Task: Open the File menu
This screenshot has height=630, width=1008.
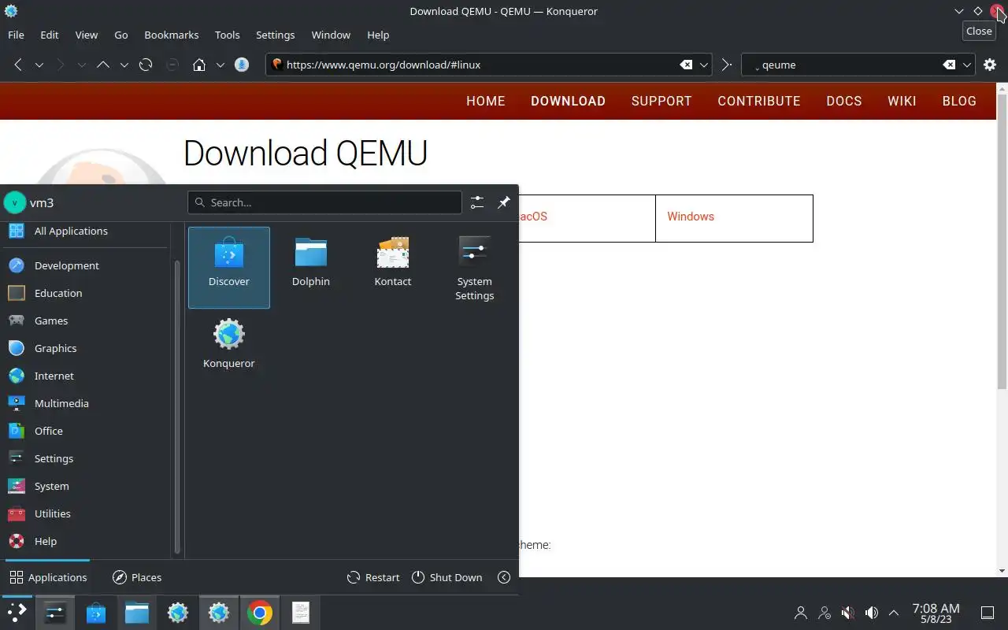Action: tap(16, 35)
